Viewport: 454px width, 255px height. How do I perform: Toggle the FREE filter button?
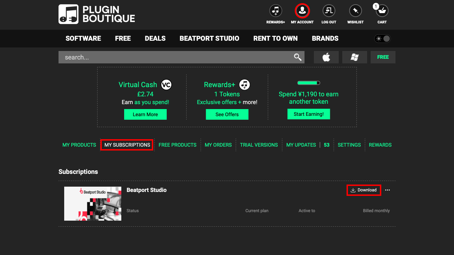tap(383, 57)
